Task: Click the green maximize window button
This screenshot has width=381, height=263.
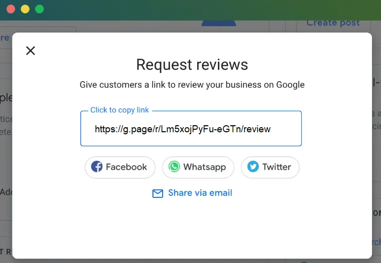Action: (x=39, y=9)
